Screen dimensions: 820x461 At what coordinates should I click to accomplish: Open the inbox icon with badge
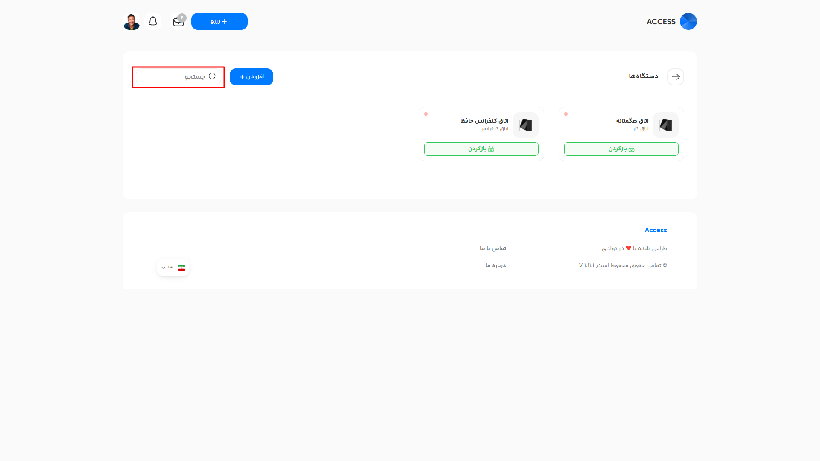pyautogui.click(x=179, y=22)
